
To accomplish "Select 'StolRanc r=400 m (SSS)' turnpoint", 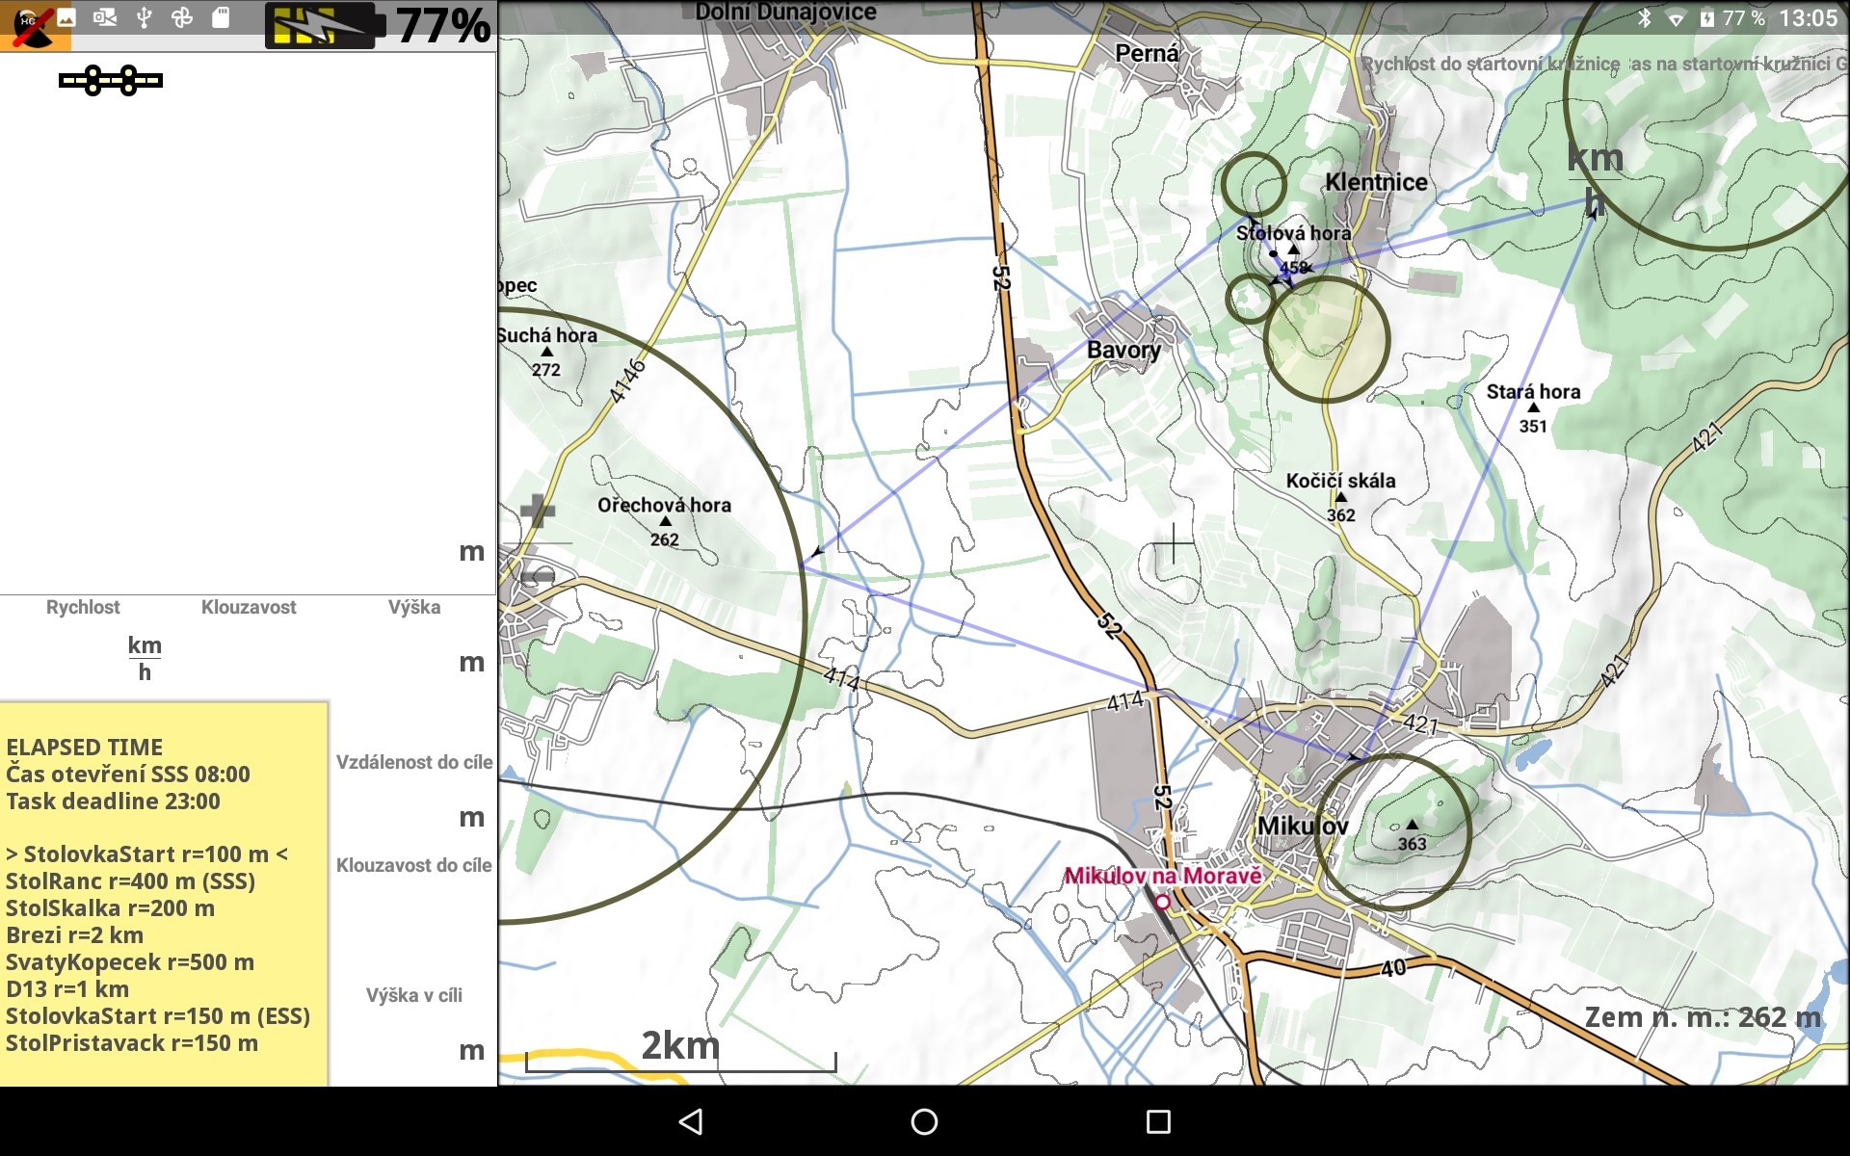I will pyautogui.click(x=131, y=881).
